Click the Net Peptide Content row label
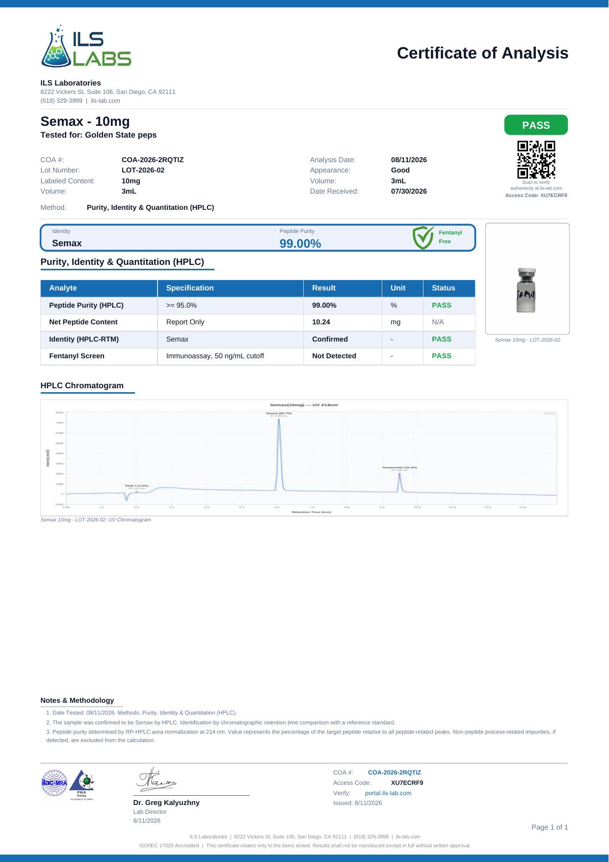Viewport: 609px width, 862px height. click(83, 322)
